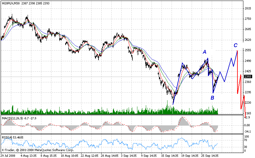Select the 29 Jul 2008 date label
The height and width of the screenshot is (158, 255).
8,155
